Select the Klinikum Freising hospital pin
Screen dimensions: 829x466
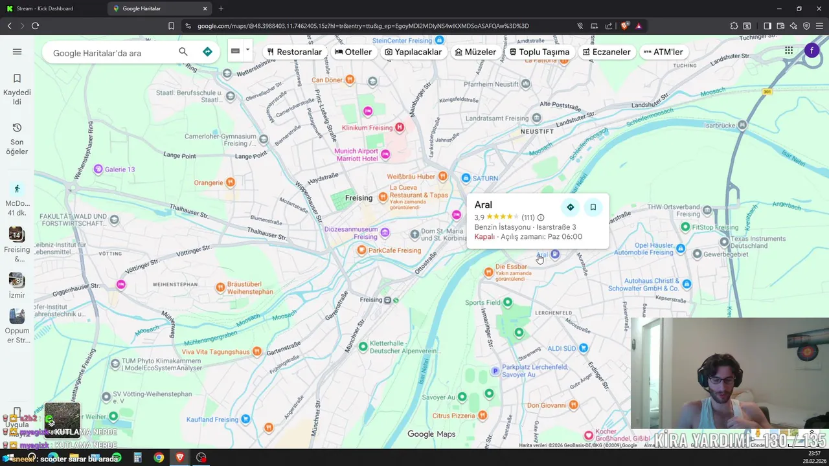(x=400, y=128)
